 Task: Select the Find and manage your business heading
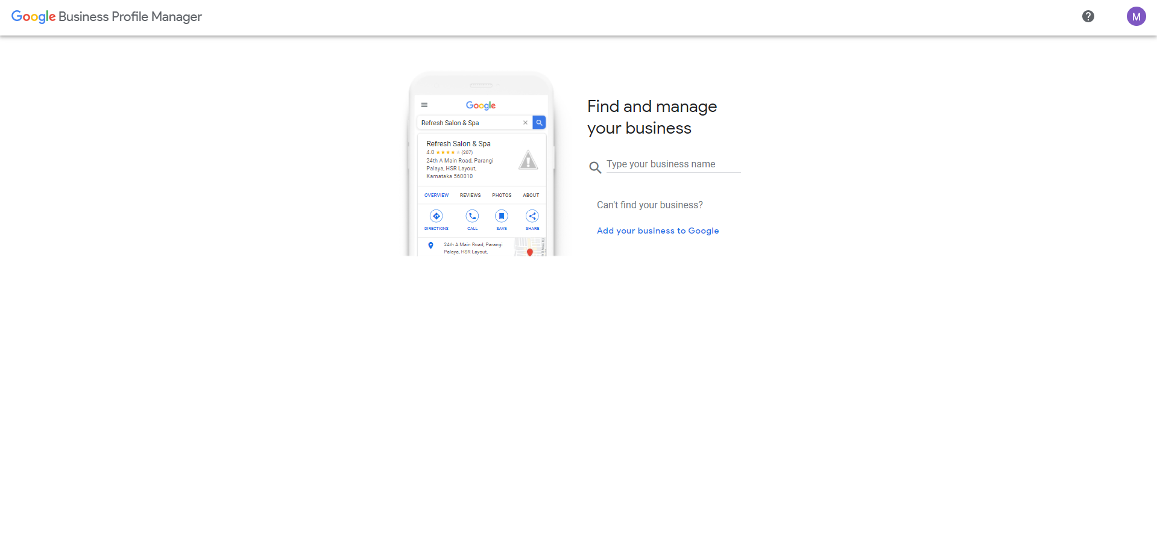(652, 117)
